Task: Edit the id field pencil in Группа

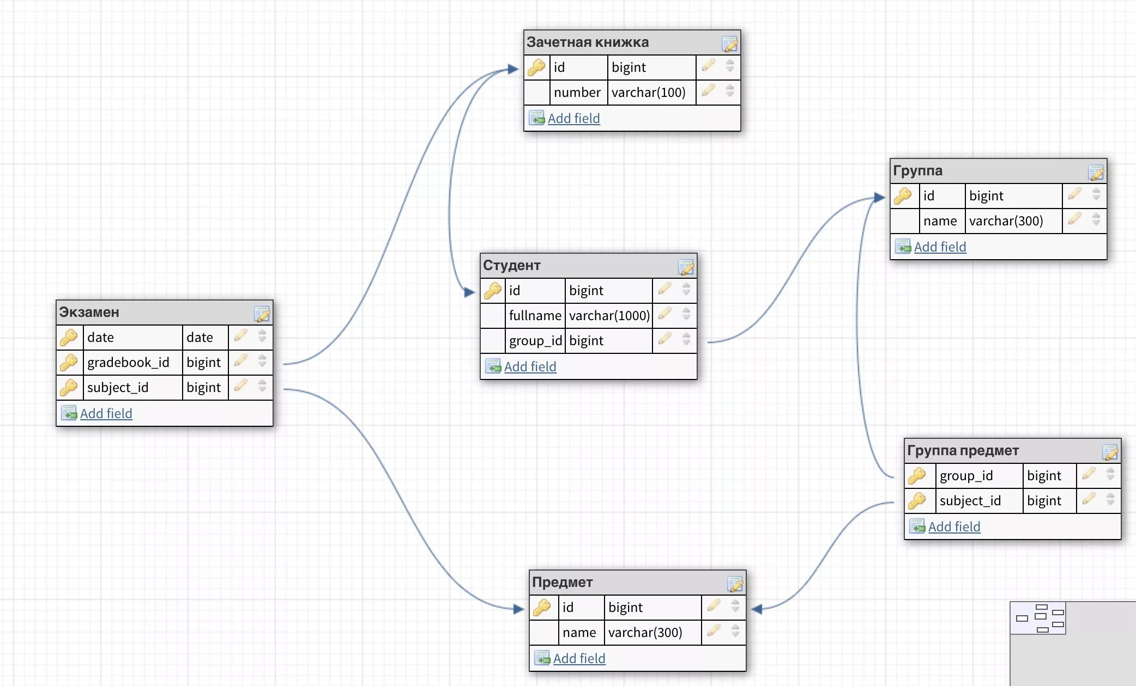Action: [x=1074, y=194]
